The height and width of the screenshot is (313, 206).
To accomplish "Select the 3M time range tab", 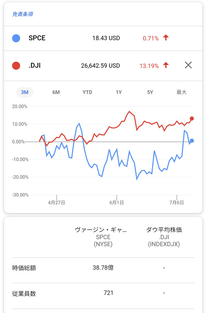I will (25, 92).
